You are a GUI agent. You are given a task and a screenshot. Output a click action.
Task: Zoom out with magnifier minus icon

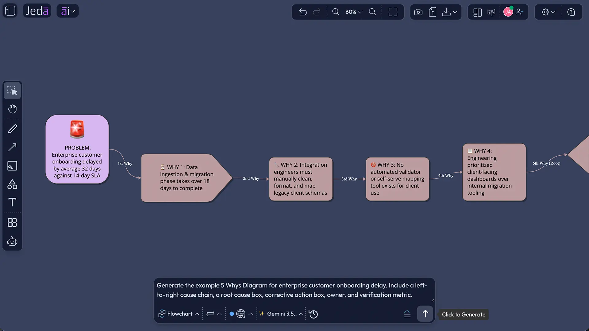[372, 12]
